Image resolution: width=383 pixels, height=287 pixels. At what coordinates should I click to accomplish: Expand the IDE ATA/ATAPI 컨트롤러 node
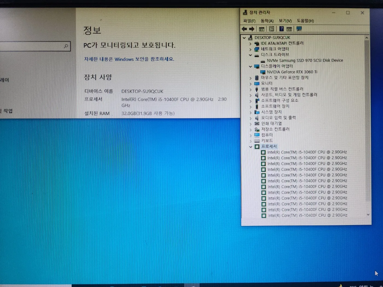(x=250, y=44)
